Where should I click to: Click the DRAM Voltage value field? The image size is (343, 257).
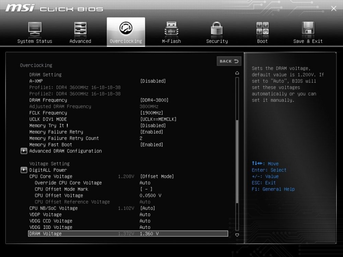click(148, 233)
